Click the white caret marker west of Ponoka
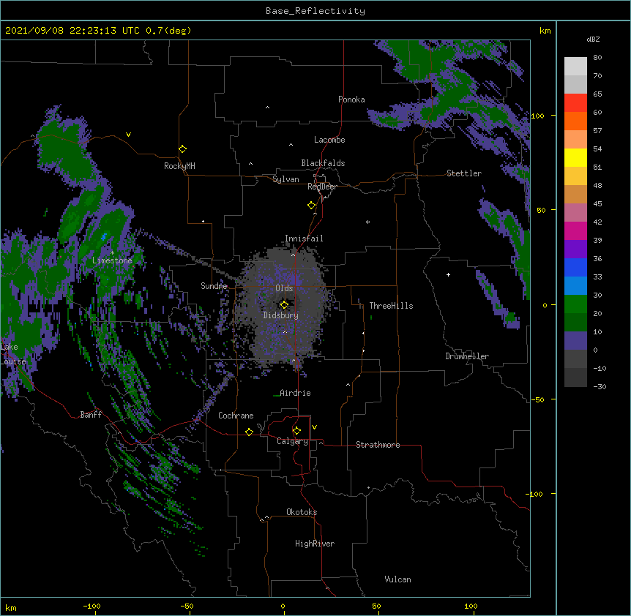This screenshot has height=616, width=631. 268,108
